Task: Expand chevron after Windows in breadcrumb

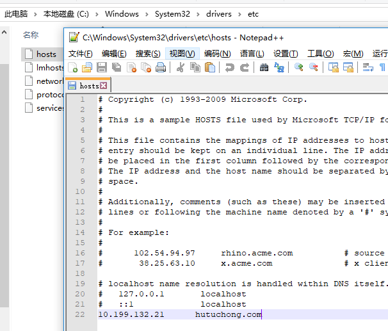Action: click(147, 14)
